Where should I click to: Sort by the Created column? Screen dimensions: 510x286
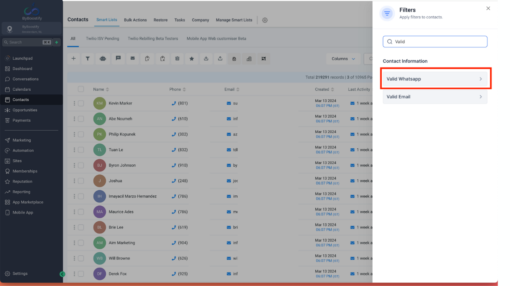(x=325, y=90)
